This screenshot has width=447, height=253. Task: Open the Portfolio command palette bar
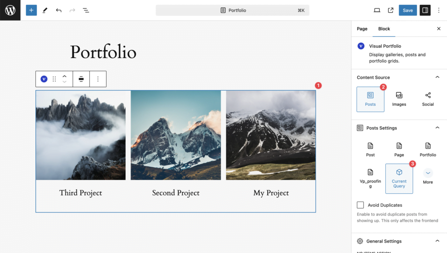point(232,10)
